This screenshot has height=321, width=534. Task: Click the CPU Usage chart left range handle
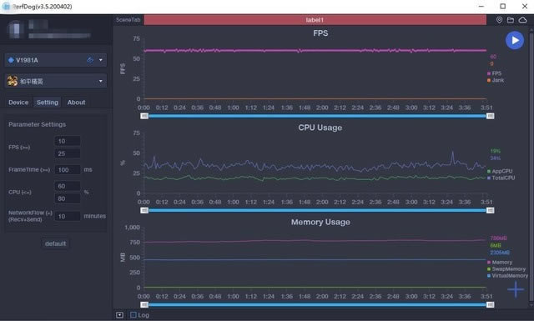[x=144, y=210]
